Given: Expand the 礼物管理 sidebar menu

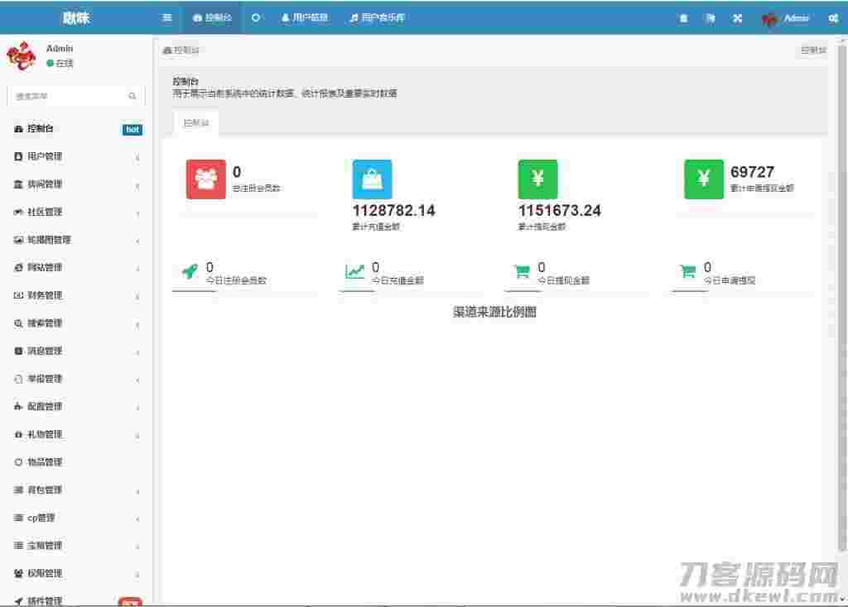Looking at the screenshot, I should pyautogui.click(x=75, y=434).
